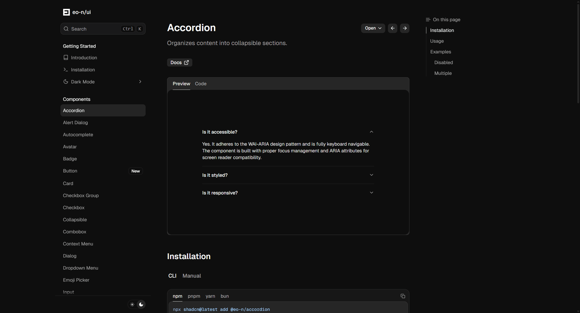Viewport: 580px width, 313px height.
Task: Jump to Examples in page outline
Action: (x=441, y=52)
